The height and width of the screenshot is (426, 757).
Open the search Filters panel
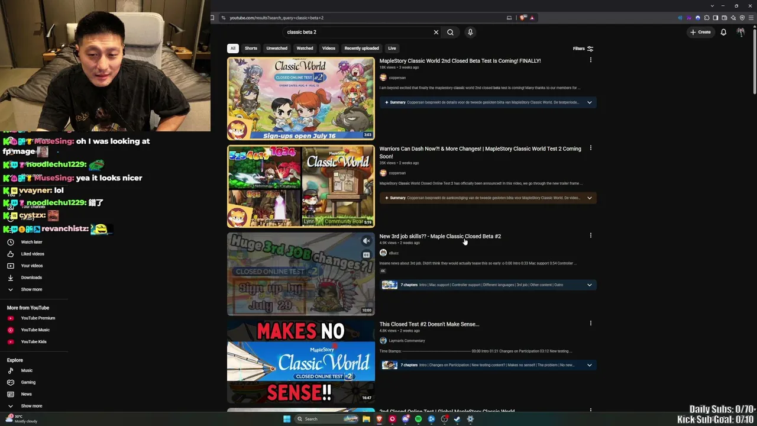pos(583,49)
